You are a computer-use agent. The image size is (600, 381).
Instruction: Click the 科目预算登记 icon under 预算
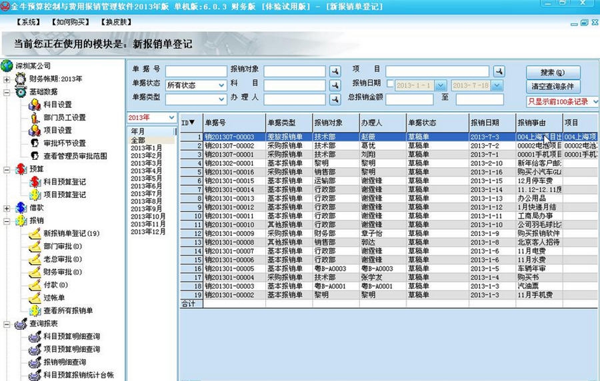[35, 182]
